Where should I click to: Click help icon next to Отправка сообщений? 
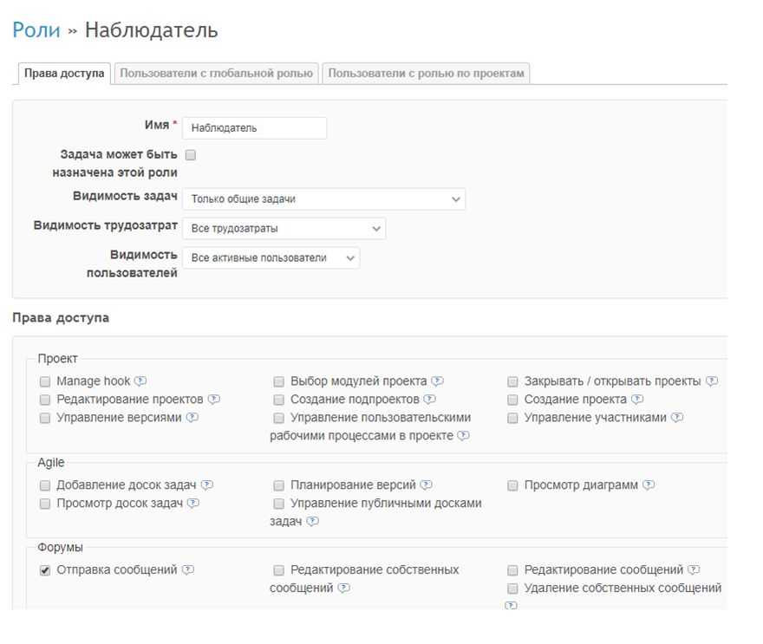[188, 570]
